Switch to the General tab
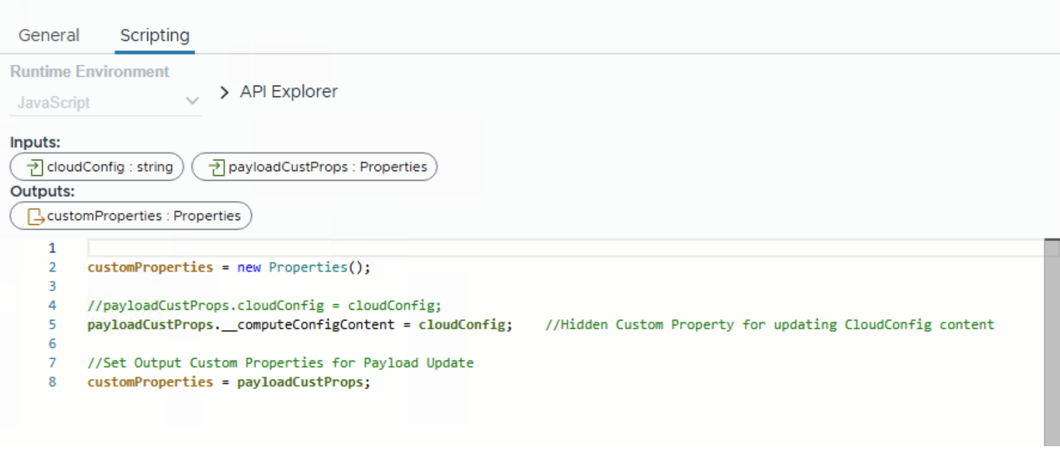Screen dimensions: 1060x451 click(x=49, y=35)
